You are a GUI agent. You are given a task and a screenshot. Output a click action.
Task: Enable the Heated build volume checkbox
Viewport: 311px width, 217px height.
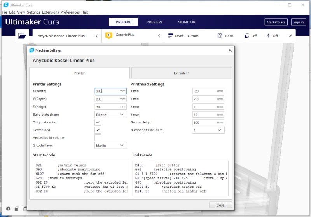[x=98, y=137]
